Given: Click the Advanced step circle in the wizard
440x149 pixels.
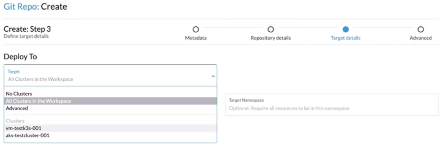Looking at the screenshot, I should (x=421, y=29).
